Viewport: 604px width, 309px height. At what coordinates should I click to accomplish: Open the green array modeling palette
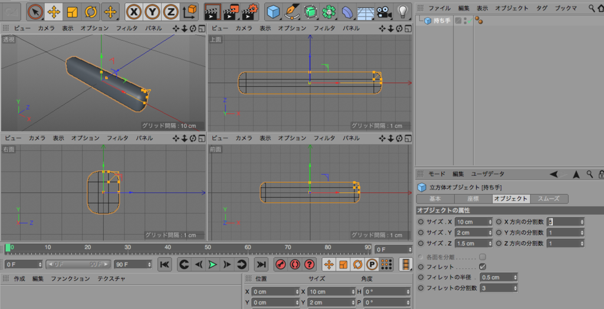[x=328, y=12]
